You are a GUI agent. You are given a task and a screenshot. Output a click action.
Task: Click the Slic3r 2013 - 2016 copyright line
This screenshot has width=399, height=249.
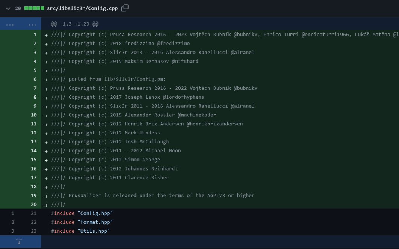tap(153, 52)
